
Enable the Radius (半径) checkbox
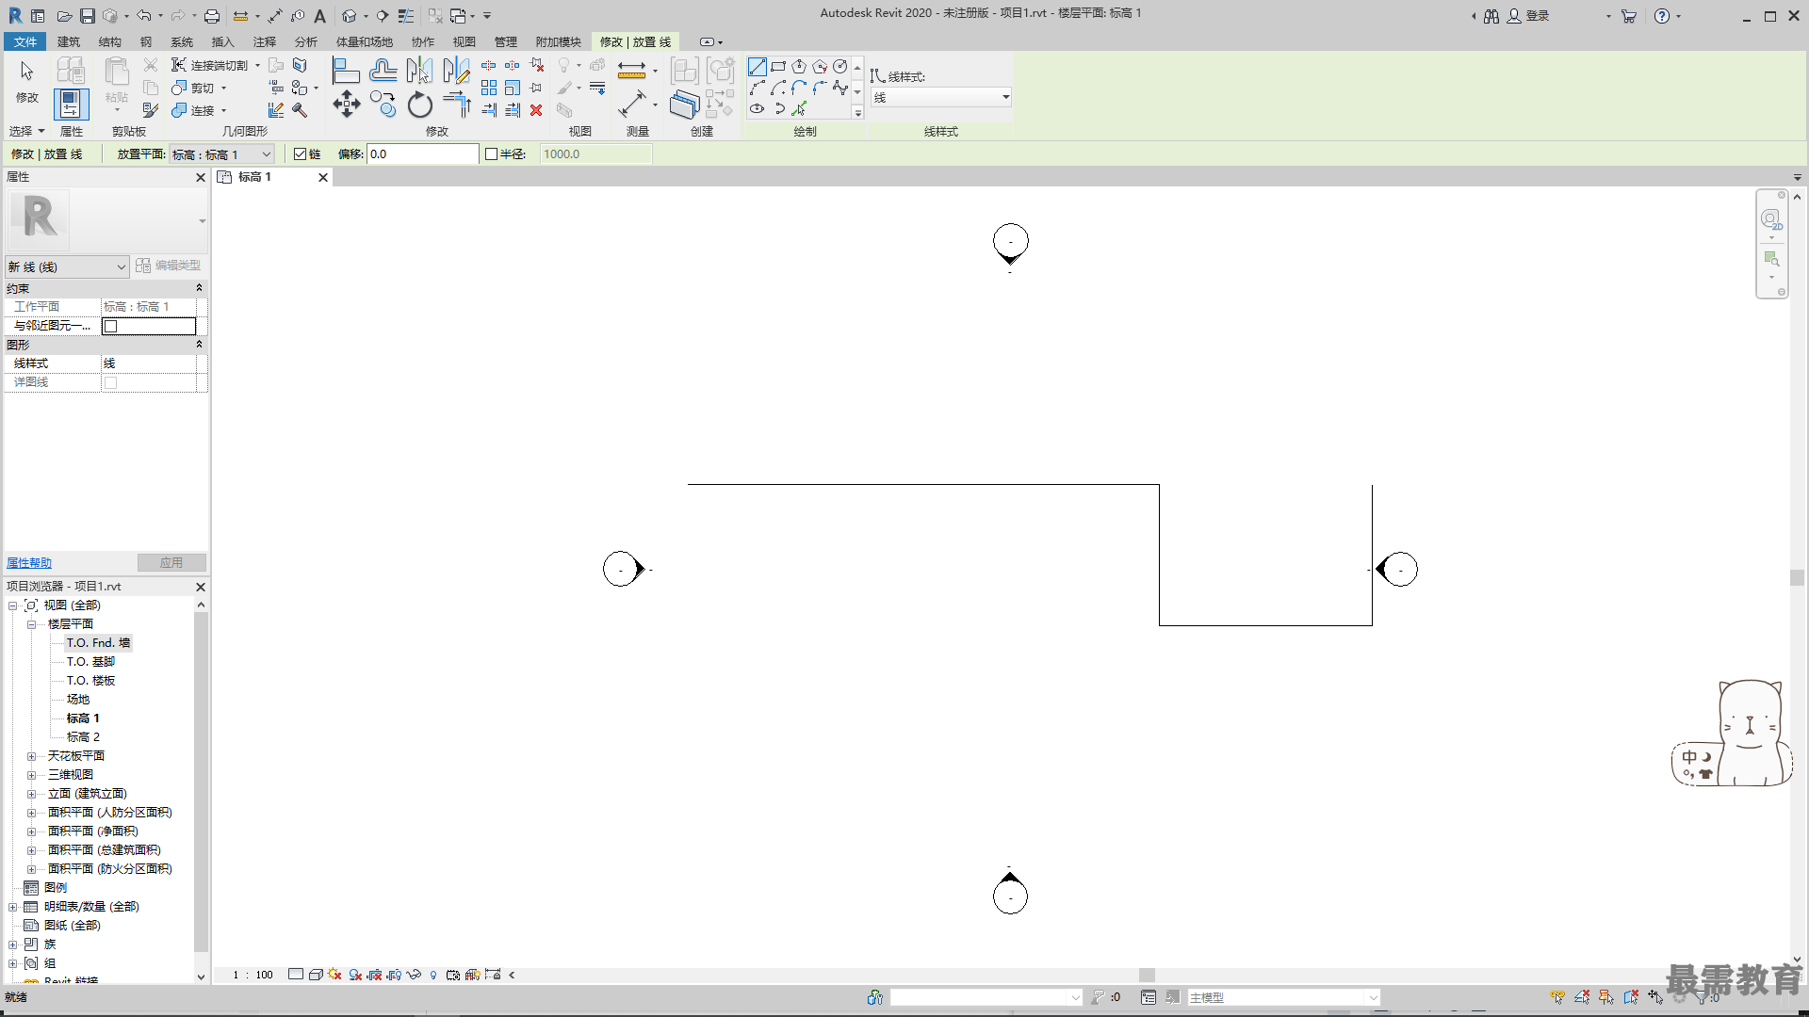[491, 154]
